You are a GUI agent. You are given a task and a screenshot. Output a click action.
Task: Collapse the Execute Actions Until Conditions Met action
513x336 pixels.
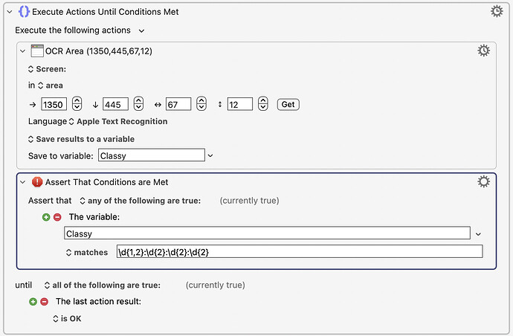click(x=10, y=12)
